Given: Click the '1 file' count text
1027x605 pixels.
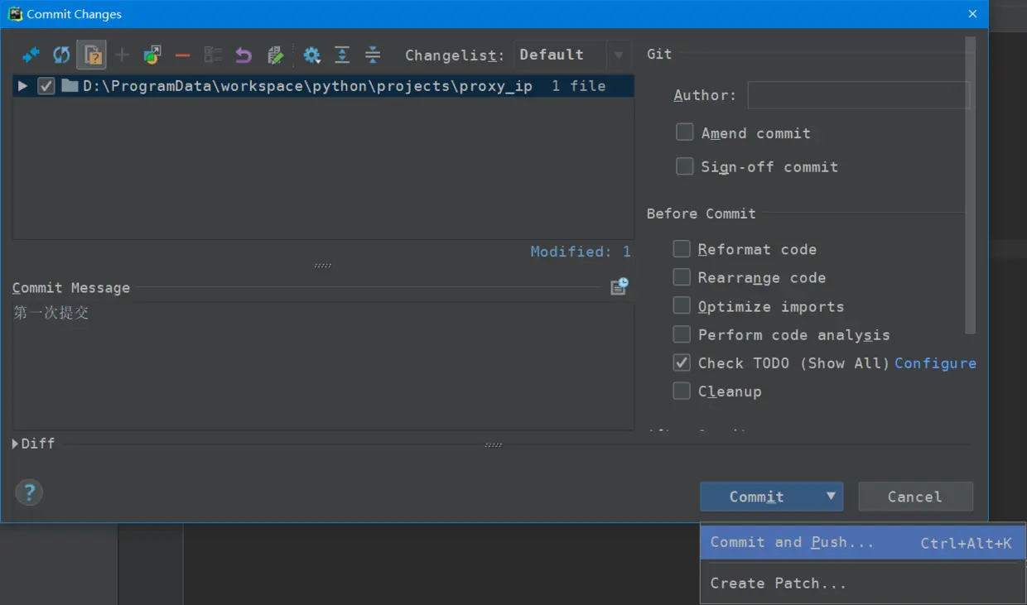Looking at the screenshot, I should click(578, 86).
